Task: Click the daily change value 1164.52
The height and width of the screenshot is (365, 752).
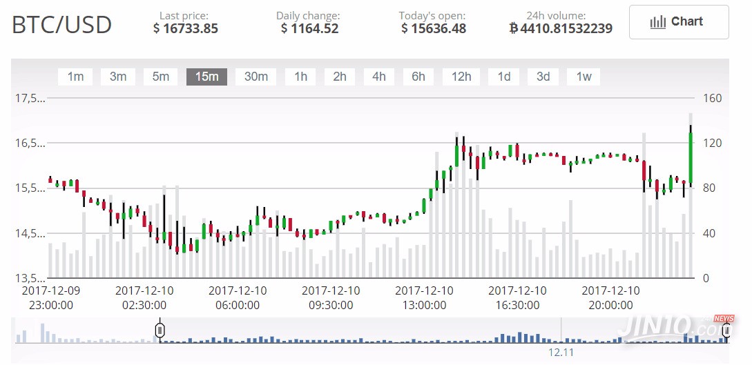Action: pos(310,29)
